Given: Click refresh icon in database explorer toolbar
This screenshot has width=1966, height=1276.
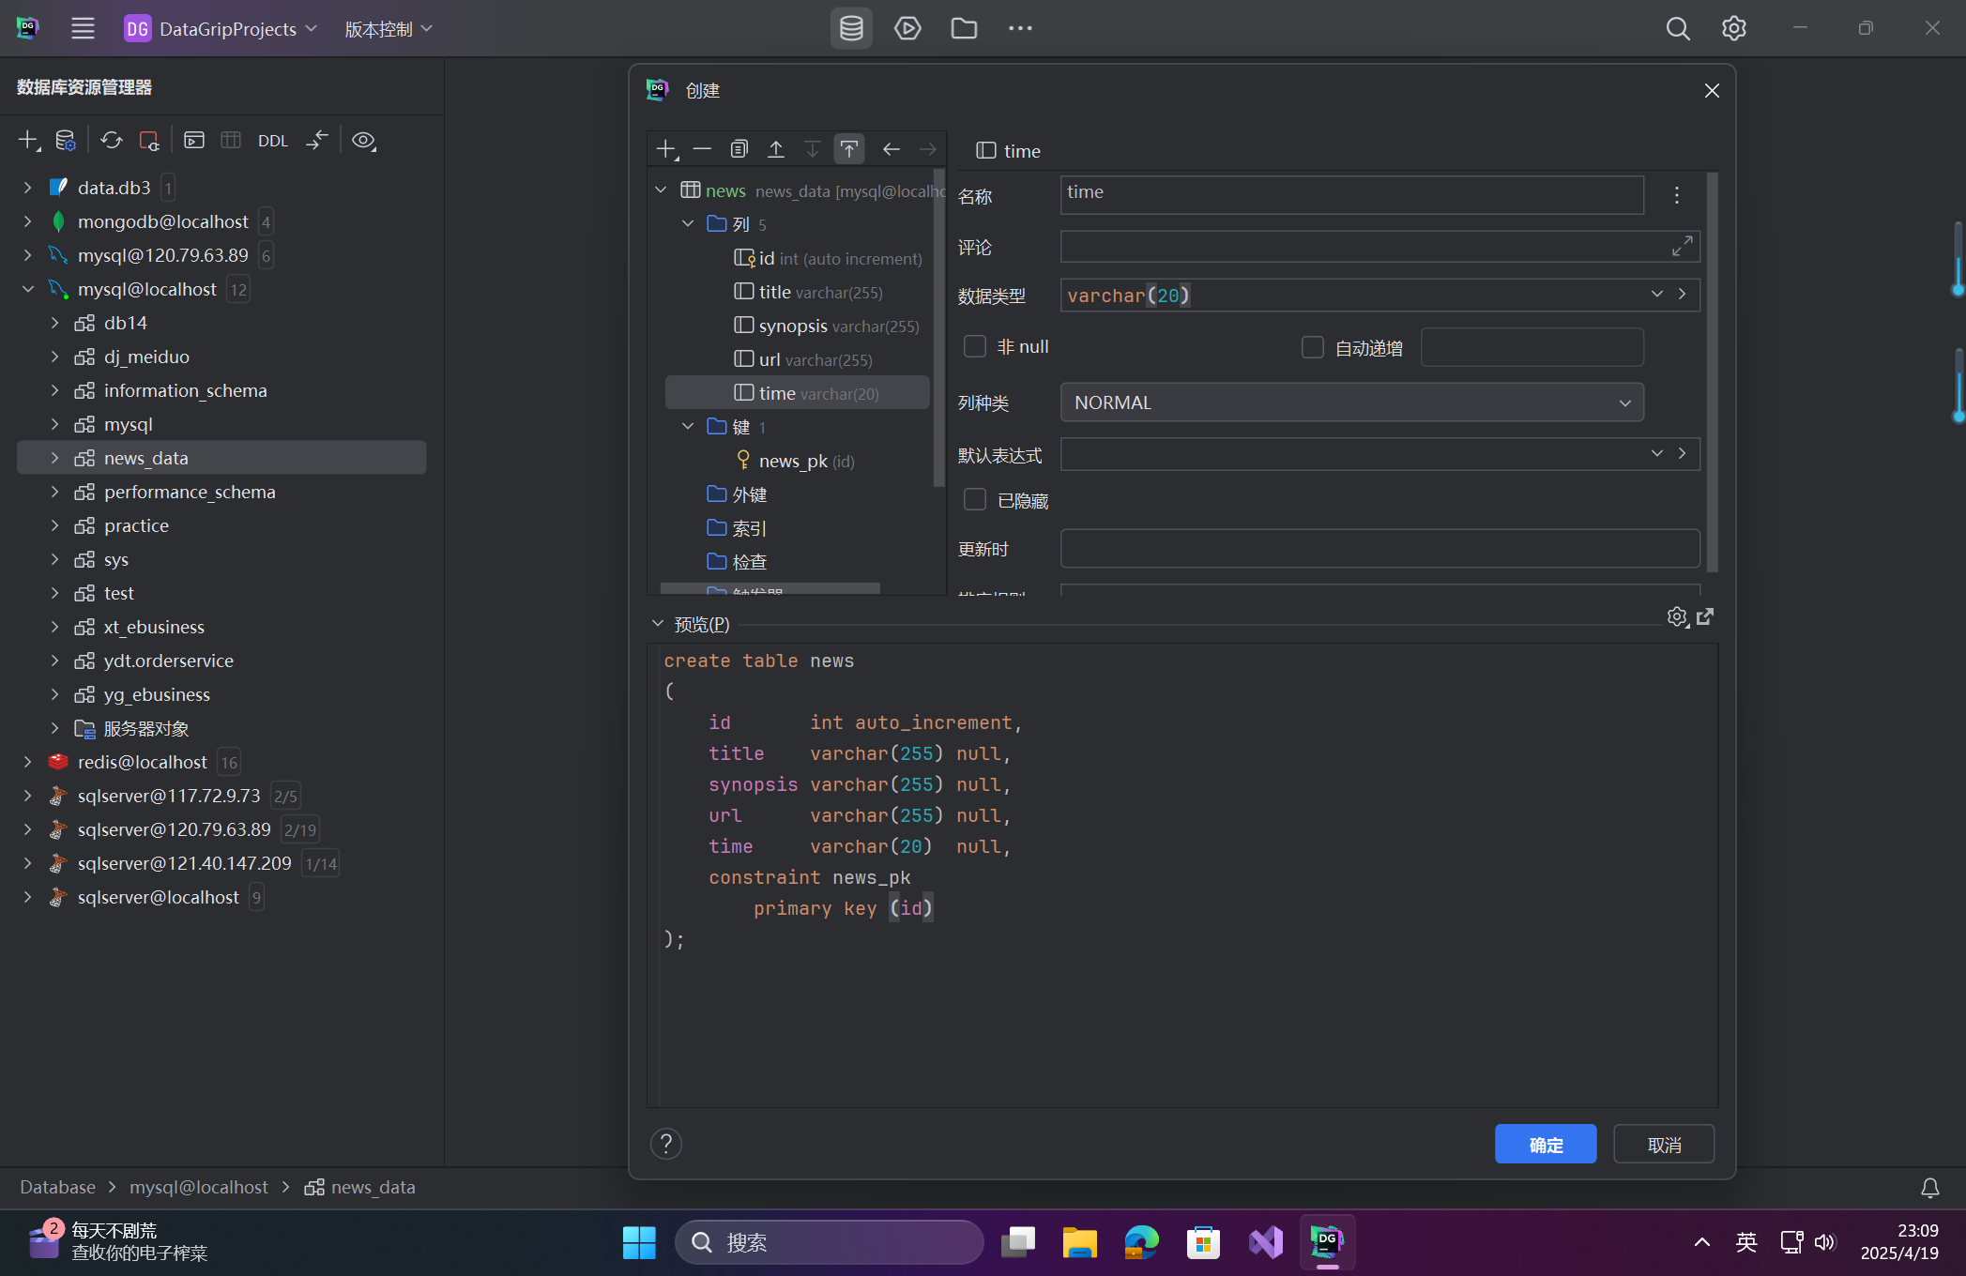Looking at the screenshot, I should click(x=112, y=141).
